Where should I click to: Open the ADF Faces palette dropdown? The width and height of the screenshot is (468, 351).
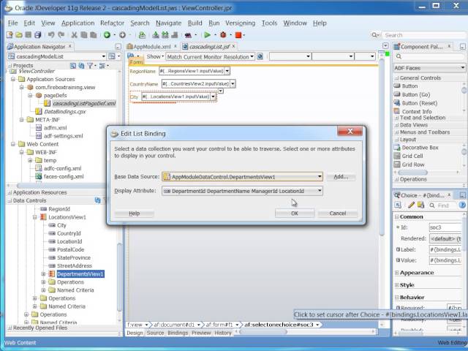pos(462,68)
